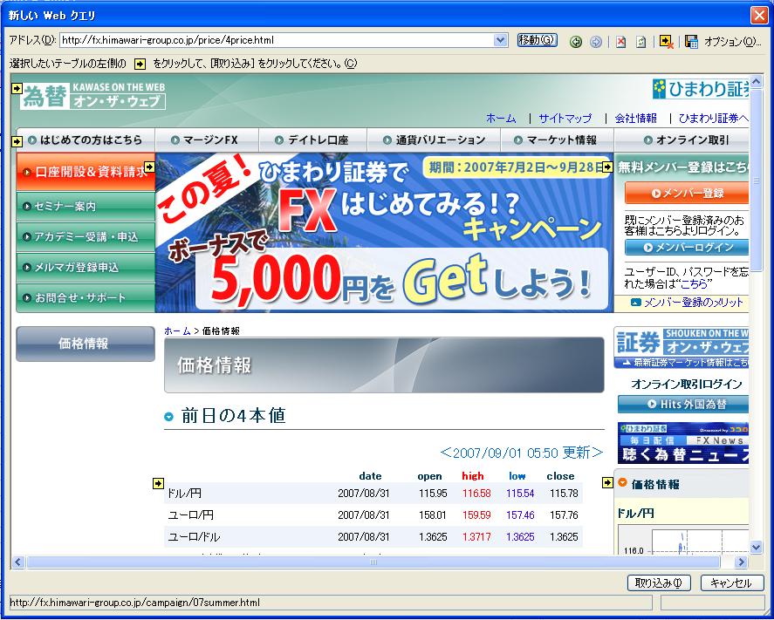Image resolution: width=774 pixels, height=620 pixels.
Task: Click the 為替オン・ザ・ウェブ logo
Action: click(x=92, y=96)
